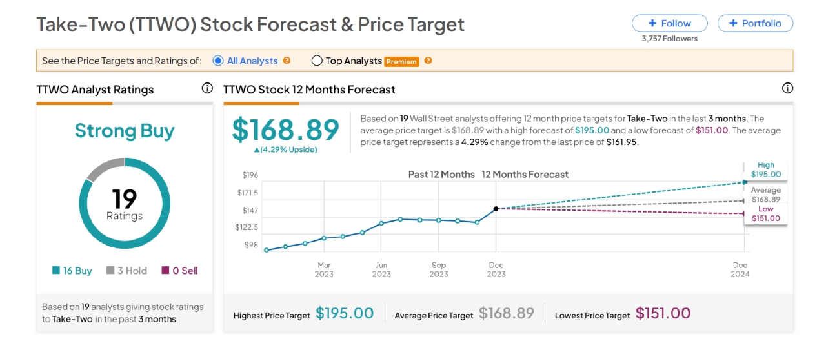Add TTWO to Portfolio
The image size is (826, 348).
[x=755, y=23]
